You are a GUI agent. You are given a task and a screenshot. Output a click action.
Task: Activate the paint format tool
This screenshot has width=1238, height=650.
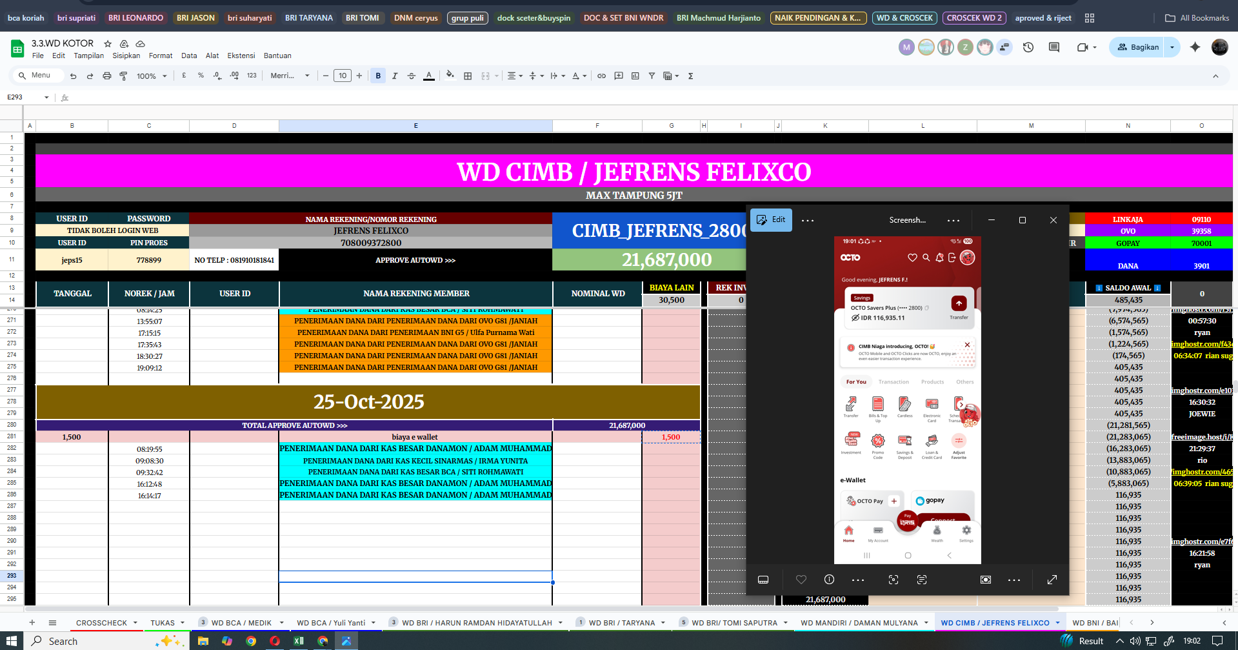123,76
